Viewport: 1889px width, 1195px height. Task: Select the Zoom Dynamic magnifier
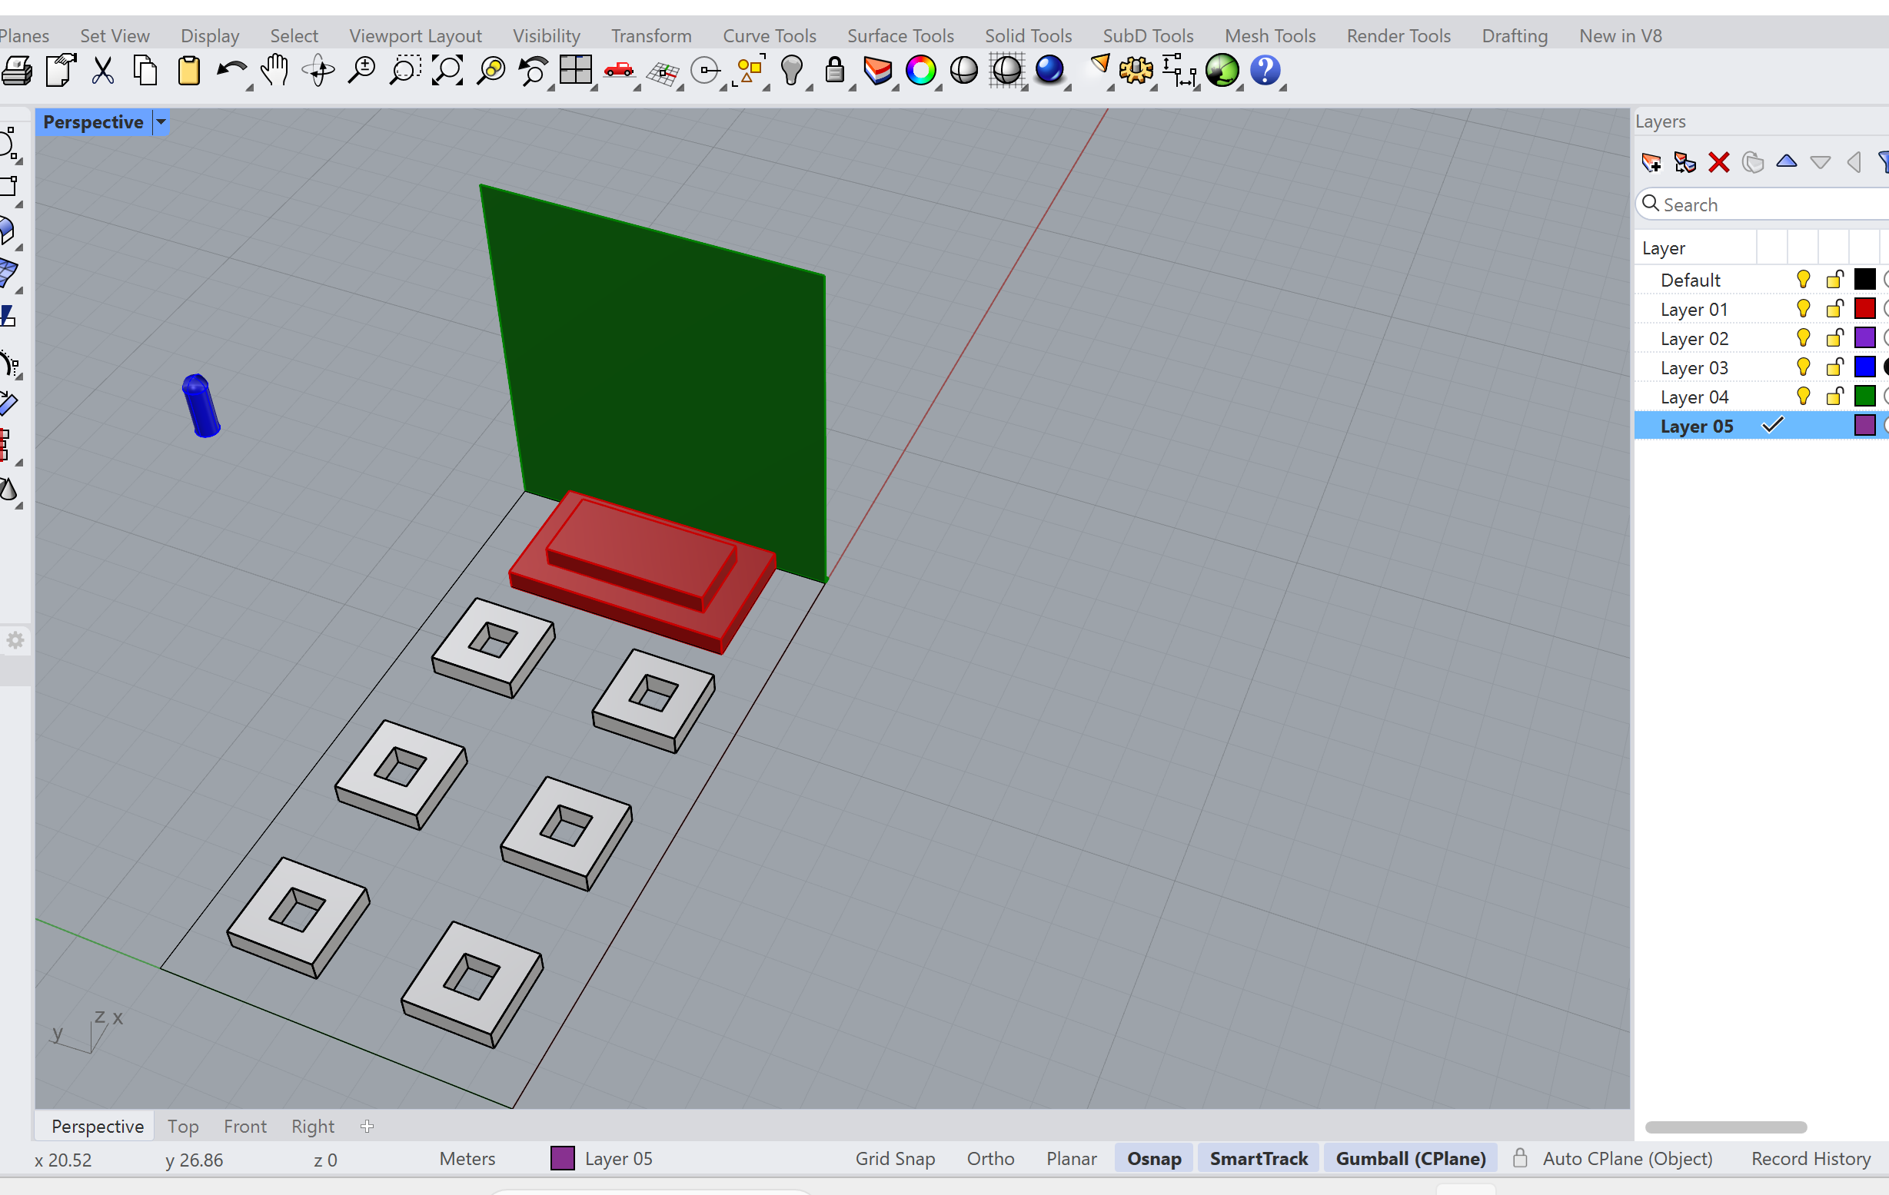tap(361, 71)
